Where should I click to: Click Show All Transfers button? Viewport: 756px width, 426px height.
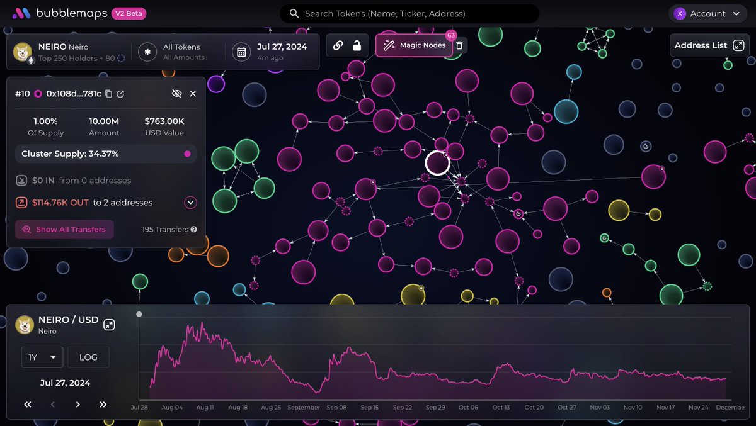(x=65, y=230)
